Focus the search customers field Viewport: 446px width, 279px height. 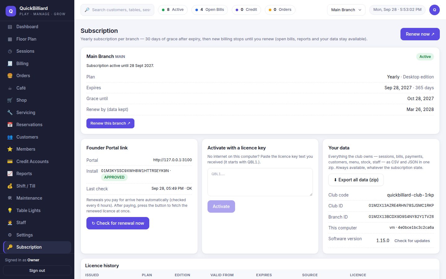(x=117, y=10)
